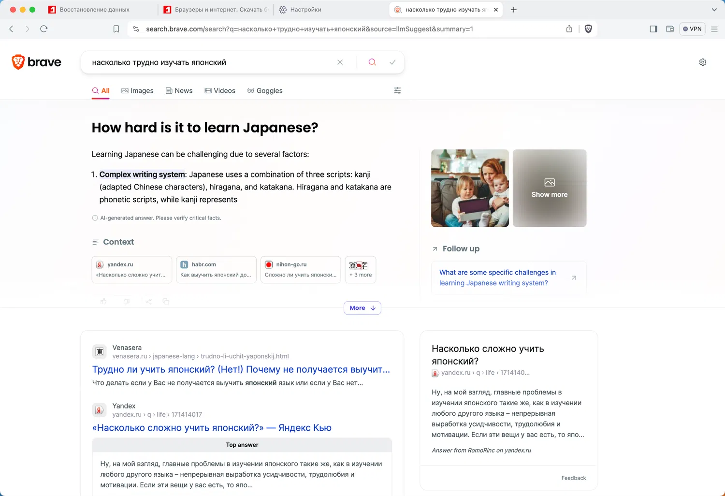Switch to Браузеры и интернет browser tab

[216, 10]
